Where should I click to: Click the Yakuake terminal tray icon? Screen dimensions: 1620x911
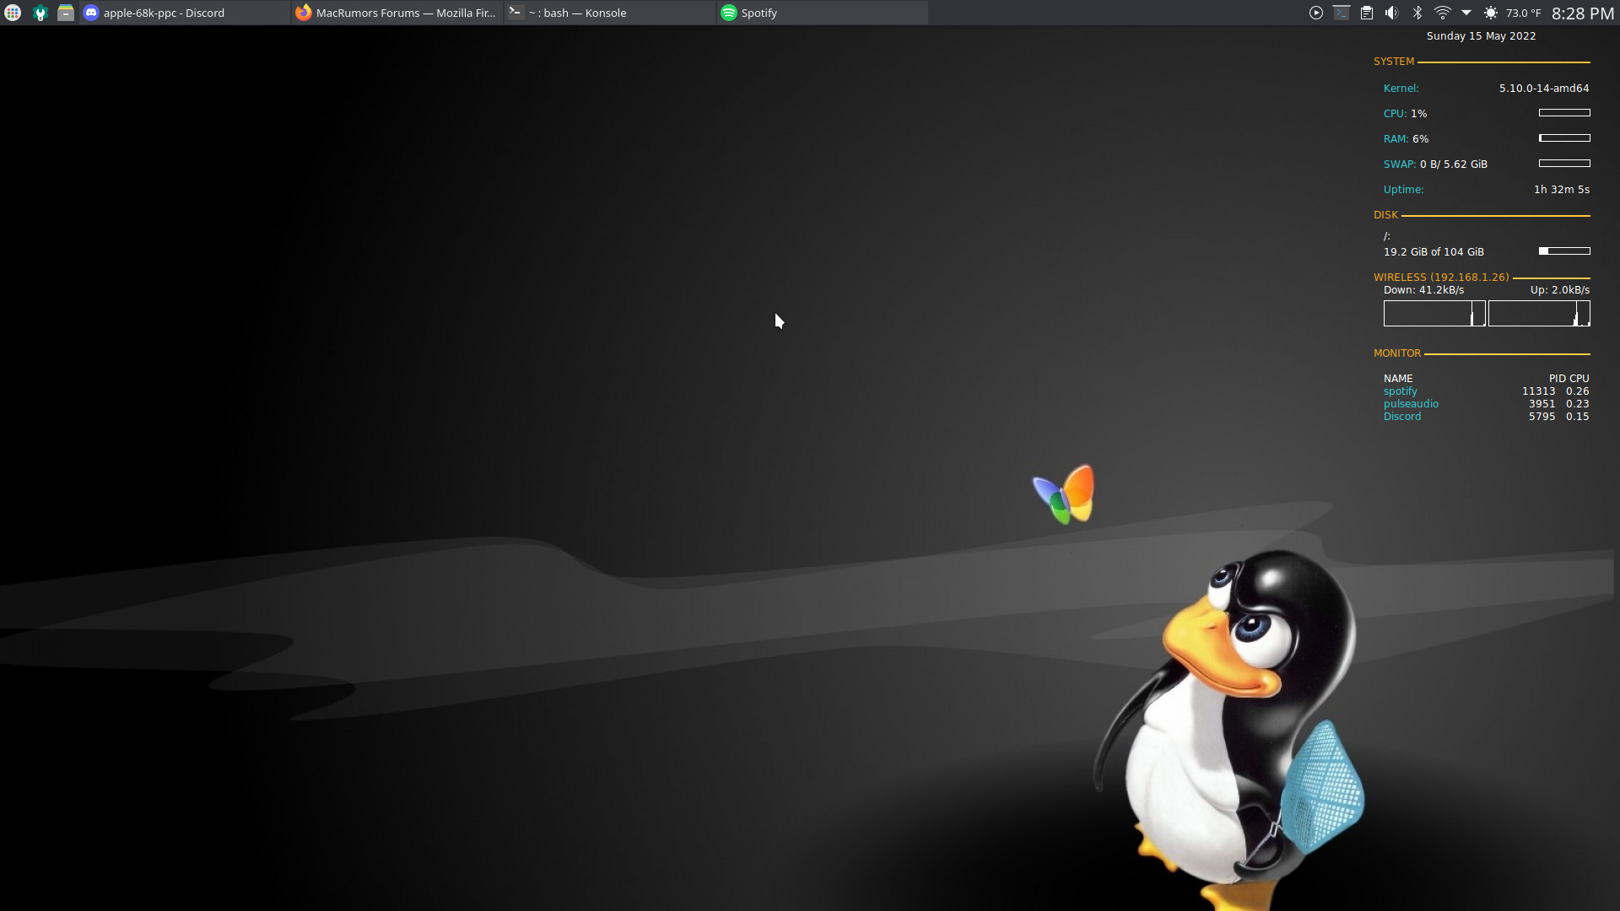[1341, 13]
